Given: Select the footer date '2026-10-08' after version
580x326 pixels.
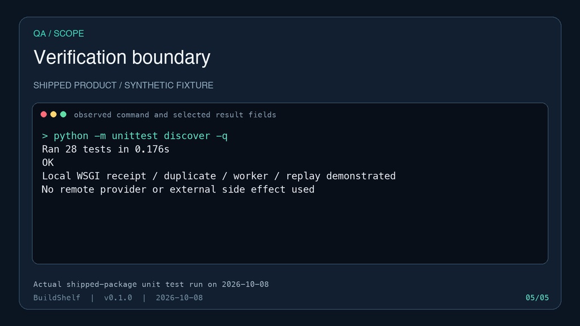Looking at the screenshot, I should 179,298.
